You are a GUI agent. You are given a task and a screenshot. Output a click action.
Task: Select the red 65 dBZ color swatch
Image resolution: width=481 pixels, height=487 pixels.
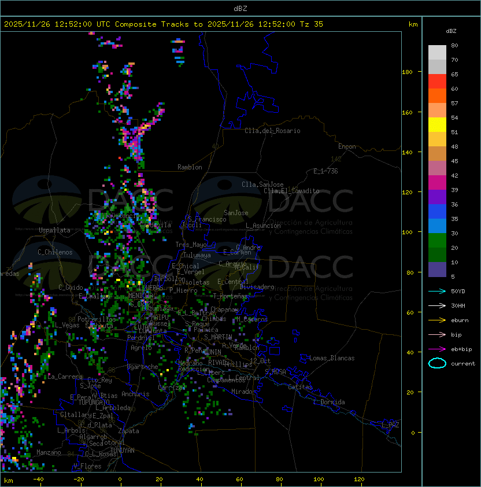click(437, 82)
